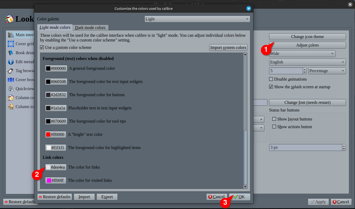Viewport: 355px width, 209px height.
Task: Click the Adjust colors button
Action: coord(308,45)
